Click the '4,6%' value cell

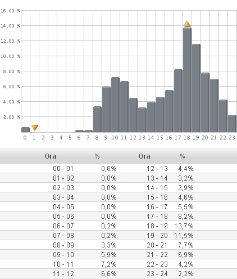[186, 197]
